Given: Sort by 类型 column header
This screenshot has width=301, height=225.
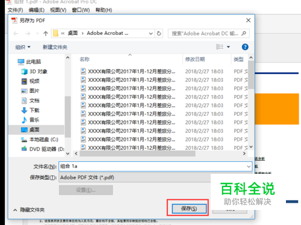Looking at the screenshot, I should click(x=238, y=60).
